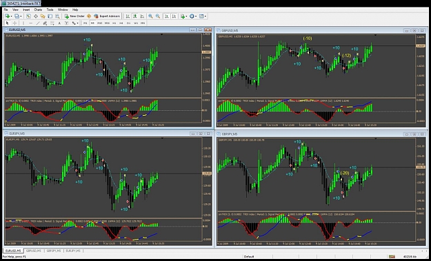This screenshot has width=431, height=261.
Task: Zoom in on the chart
Action: click(150, 17)
